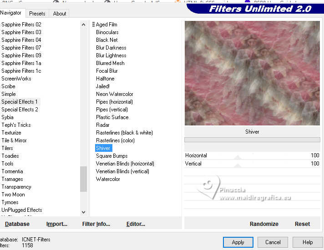
Task: Click the Shiver filter preview image
Action: pos(252,73)
